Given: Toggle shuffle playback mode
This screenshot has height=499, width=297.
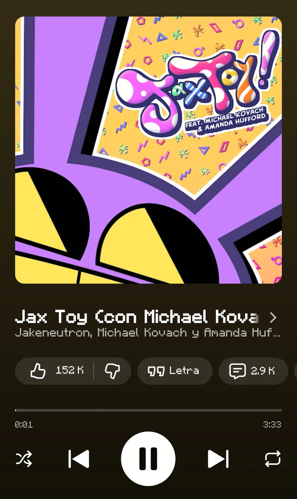Looking at the screenshot, I should click(x=24, y=459).
